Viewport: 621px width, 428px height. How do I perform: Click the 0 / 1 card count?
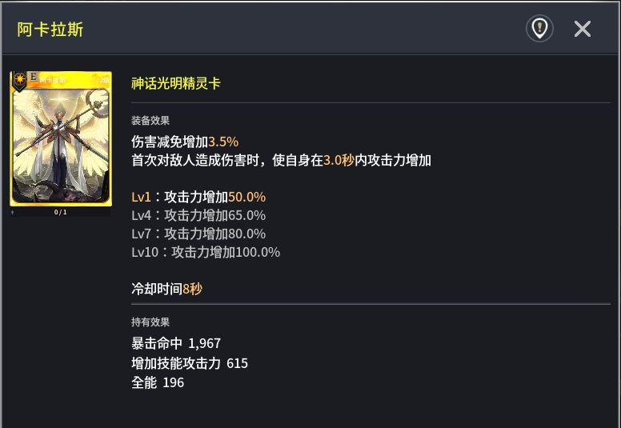click(x=61, y=212)
